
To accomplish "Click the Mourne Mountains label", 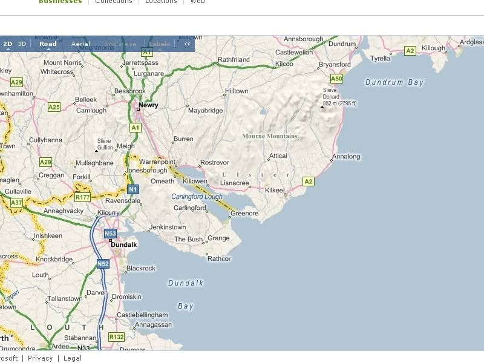I will [x=270, y=136].
